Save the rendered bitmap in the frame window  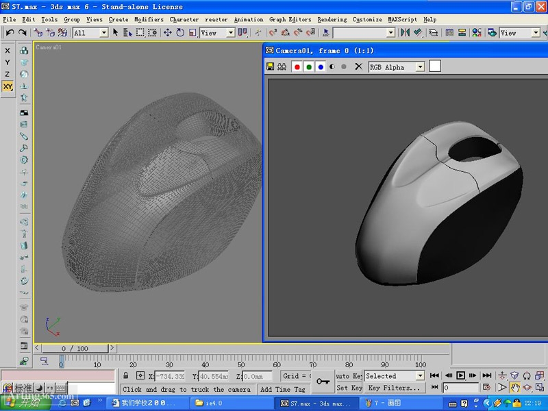(271, 66)
